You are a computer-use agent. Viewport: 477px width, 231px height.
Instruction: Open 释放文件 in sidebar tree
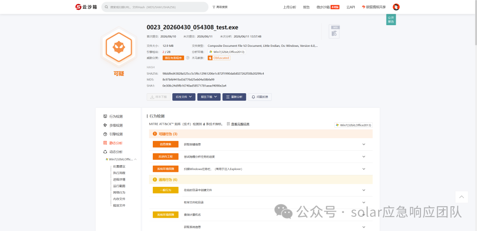(x=119, y=205)
